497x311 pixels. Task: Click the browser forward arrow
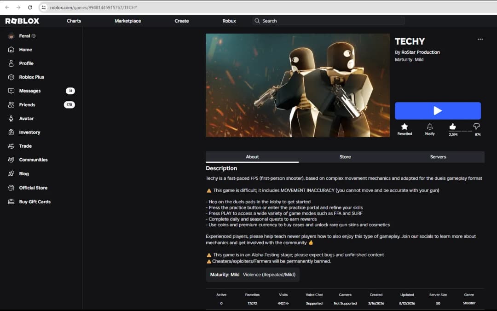18,7
